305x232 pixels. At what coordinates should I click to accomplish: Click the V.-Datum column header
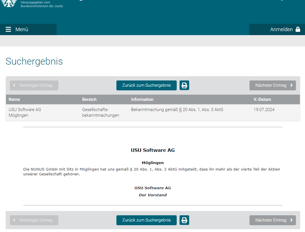(262, 99)
